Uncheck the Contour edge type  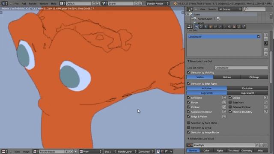[x=189, y=107]
